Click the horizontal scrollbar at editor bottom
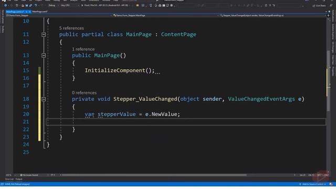Image resolution: width=336 pixels, height=189 pixels. click(x=154, y=175)
